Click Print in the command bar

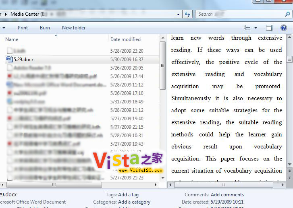pos(23,28)
